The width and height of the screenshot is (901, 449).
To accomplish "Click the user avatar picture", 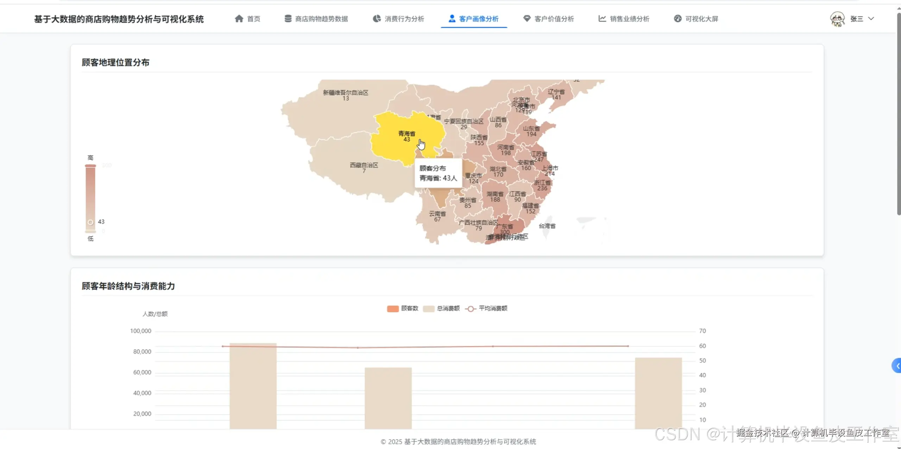I will 837,19.
